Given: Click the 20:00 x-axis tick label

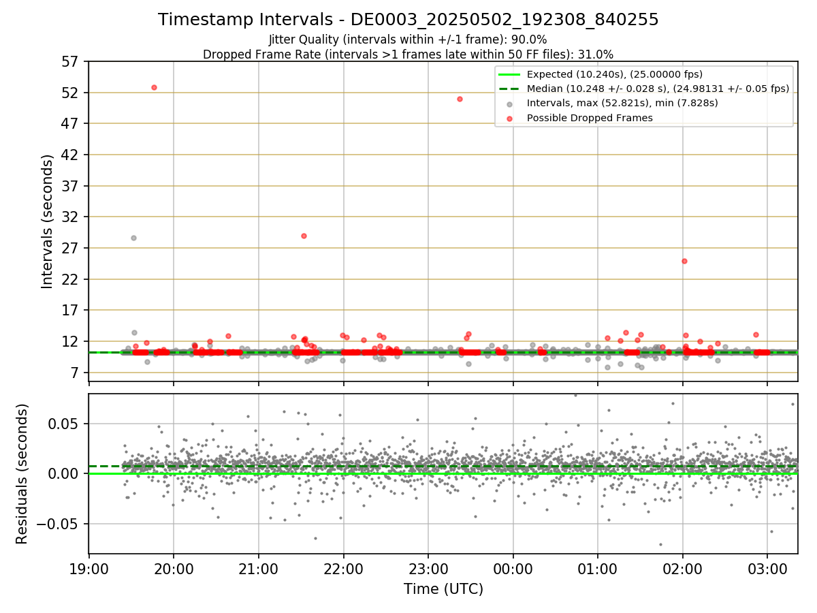Looking at the screenshot, I should (174, 568).
